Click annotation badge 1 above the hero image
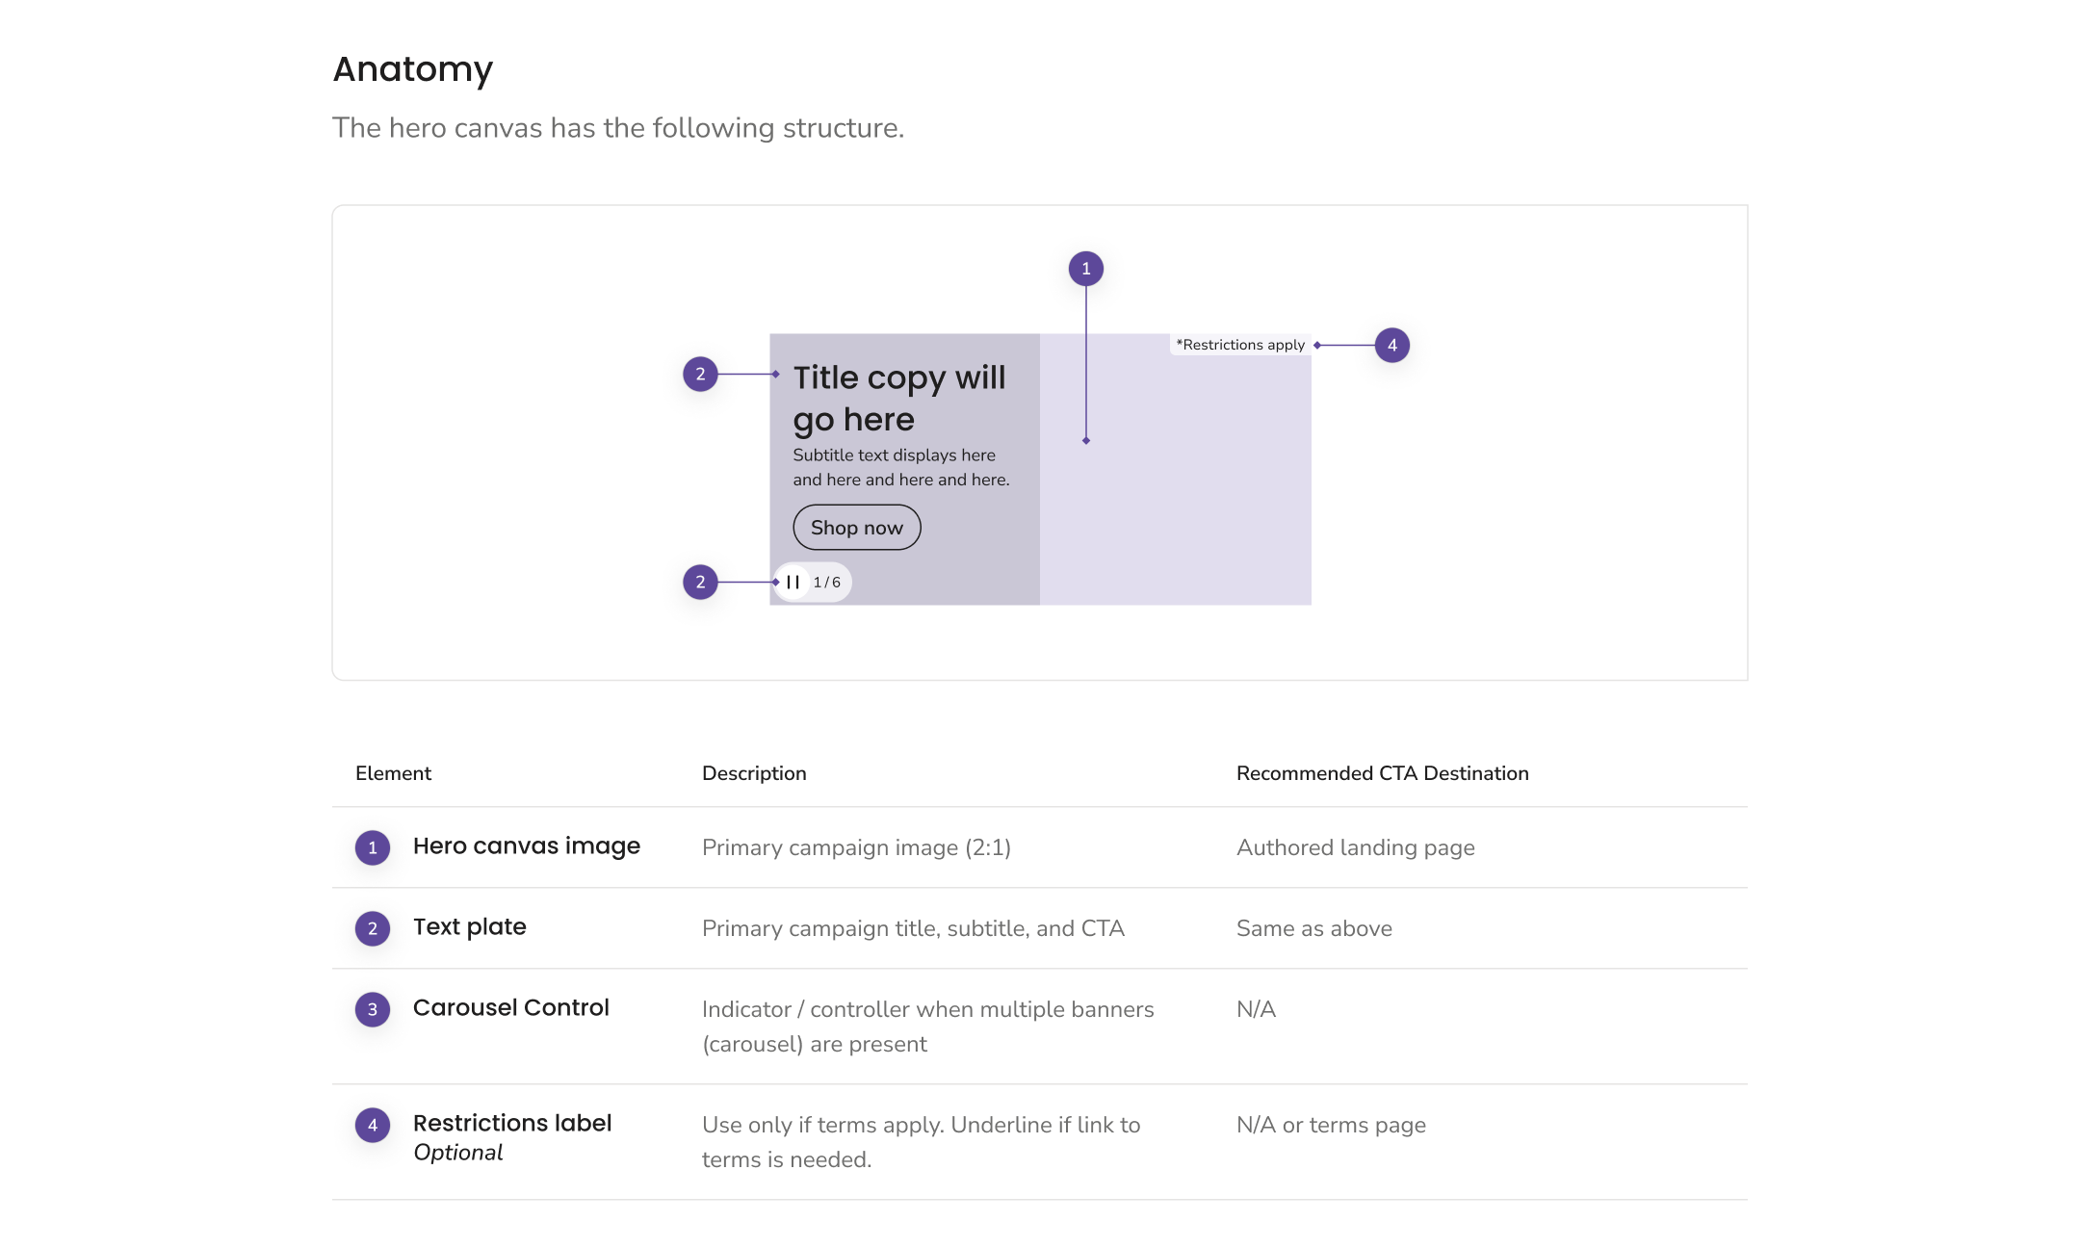The width and height of the screenshot is (2080, 1248). point(1085,269)
